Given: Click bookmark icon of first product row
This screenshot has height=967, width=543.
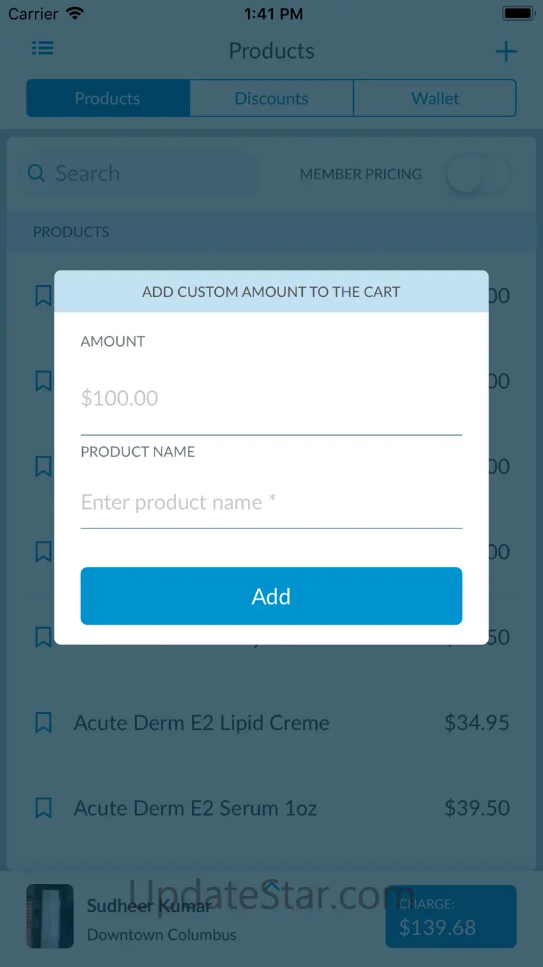Looking at the screenshot, I should coord(43,296).
